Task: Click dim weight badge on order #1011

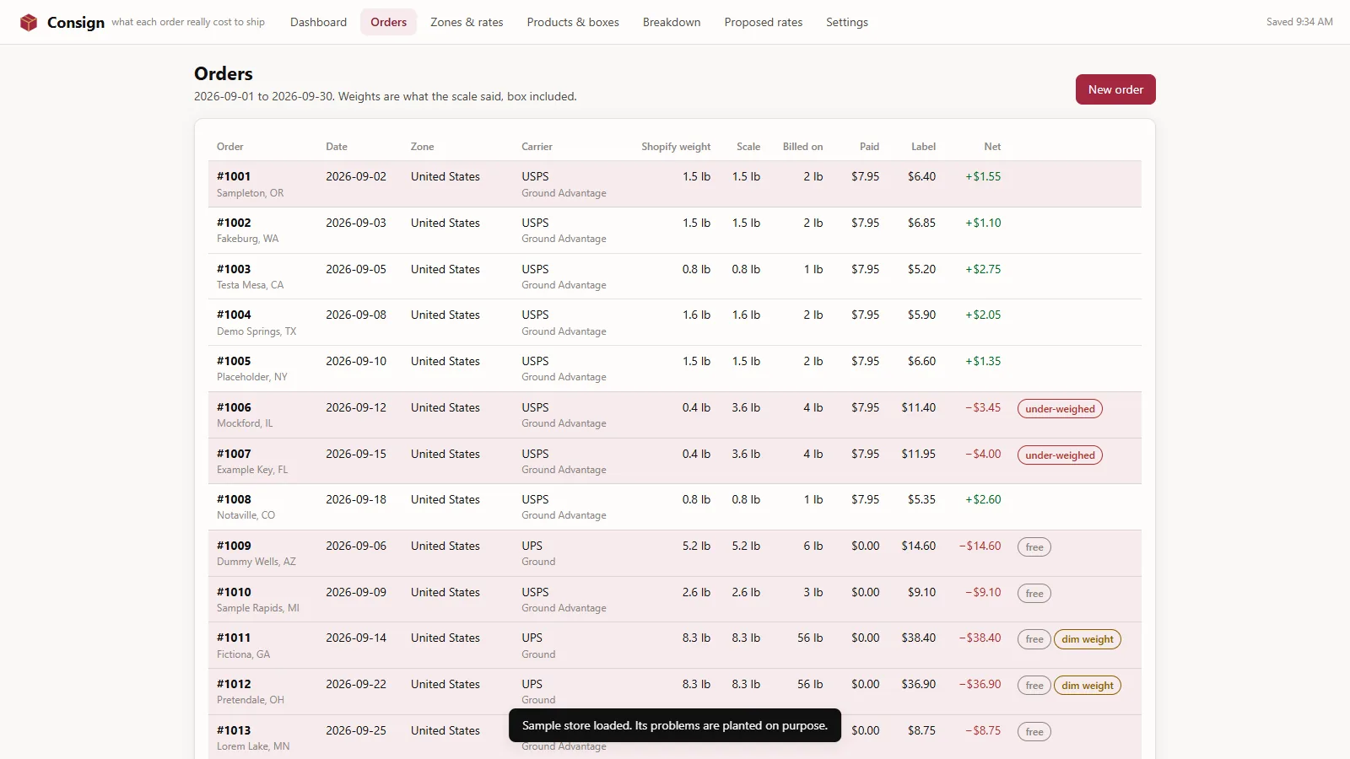Action: click(1088, 639)
